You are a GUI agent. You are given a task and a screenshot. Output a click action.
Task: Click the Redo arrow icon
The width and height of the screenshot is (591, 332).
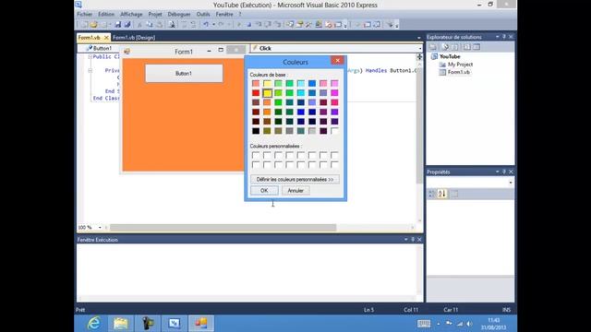221,25
